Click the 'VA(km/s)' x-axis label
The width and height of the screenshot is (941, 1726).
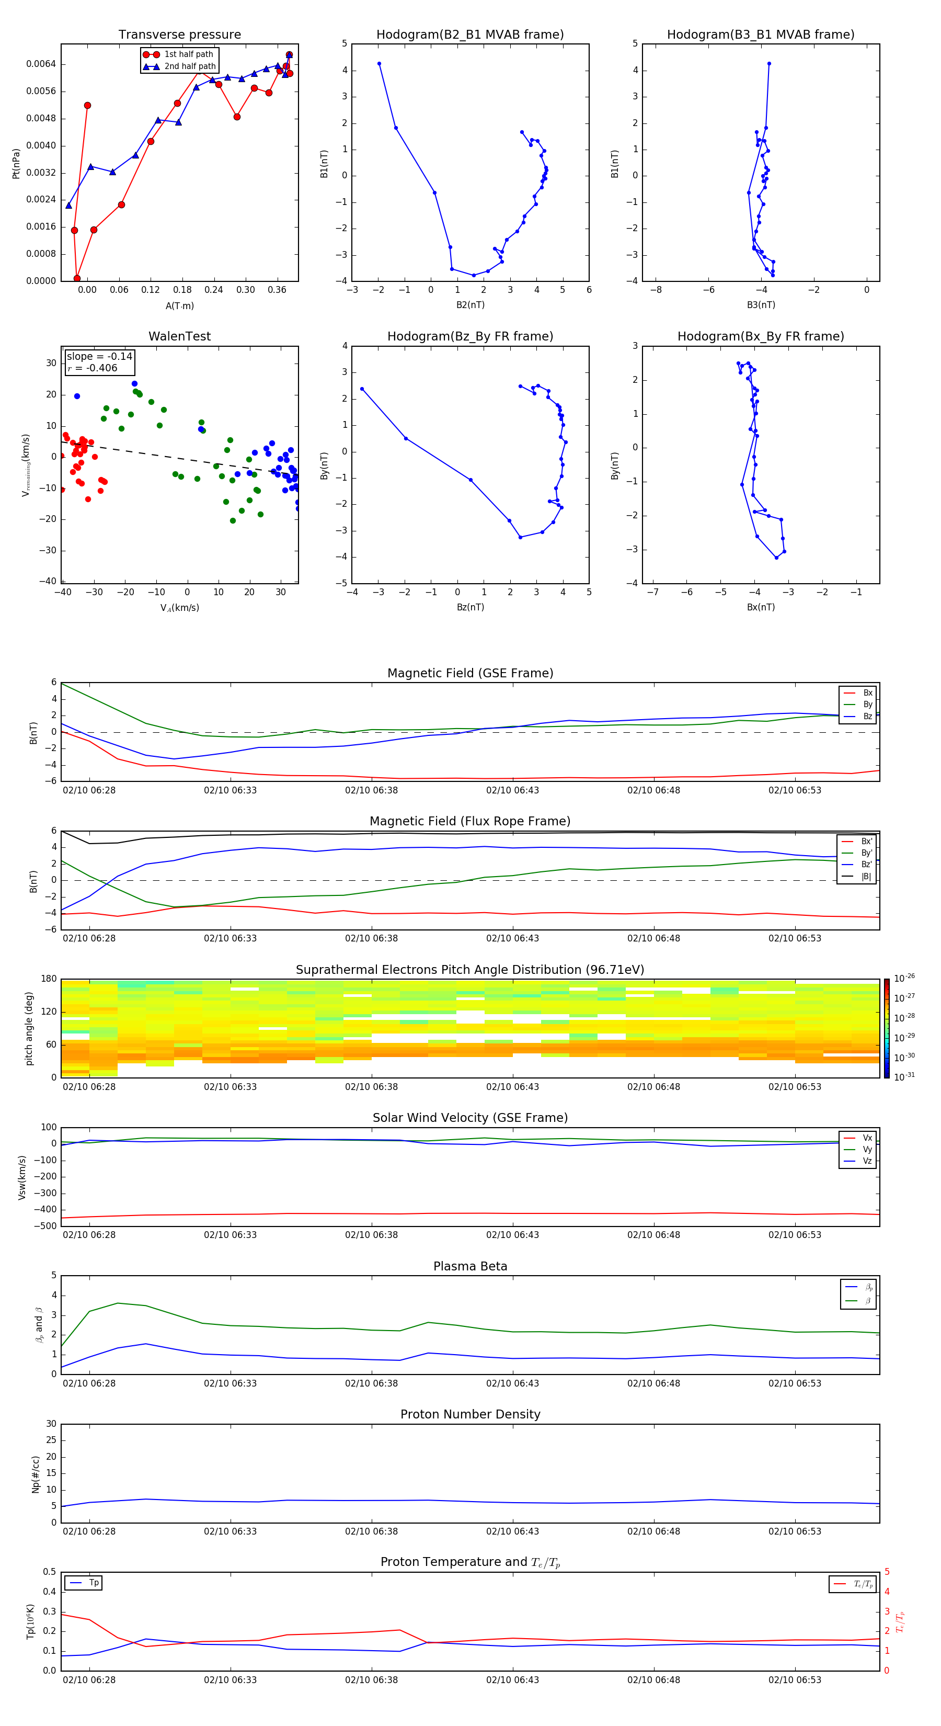coord(179,608)
